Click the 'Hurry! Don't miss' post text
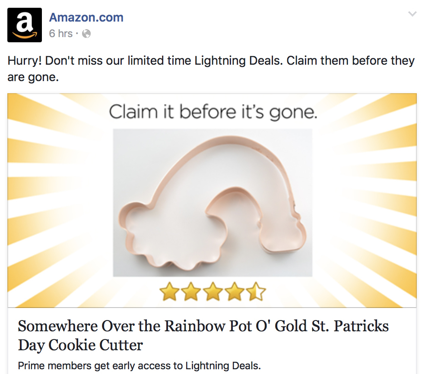425x374 pixels. [x=211, y=61]
